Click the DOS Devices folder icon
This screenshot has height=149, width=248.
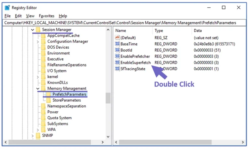[x=43, y=47]
